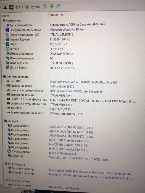The image size is (145, 193).
Task: Open the Intel HD Graphics 530 accelerator link
Action: pyautogui.click(x=62, y=153)
